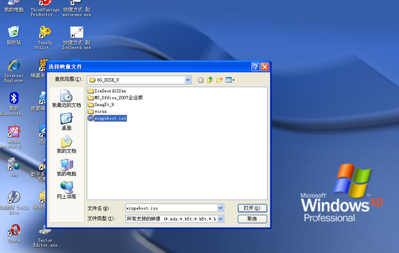Viewport: 399px width, 253px height.
Task: Select the IceSword122en folder
Action: coord(107,91)
